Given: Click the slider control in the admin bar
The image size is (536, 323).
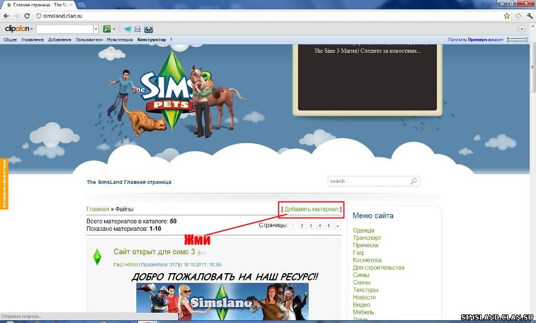Looking at the screenshot, I should tap(517, 40).
